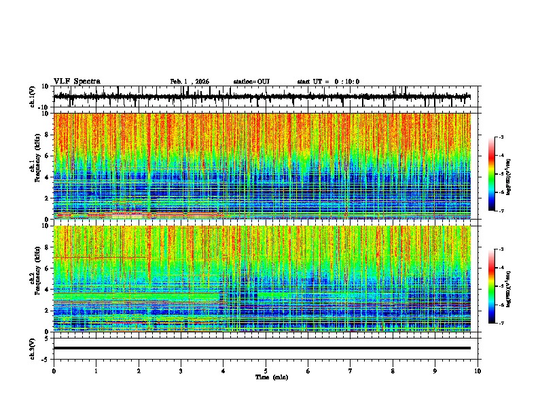The image size is (538, 416).
Task: Click the ch.2 color bar log(PSD) unit label
Action: pos(509,290)
